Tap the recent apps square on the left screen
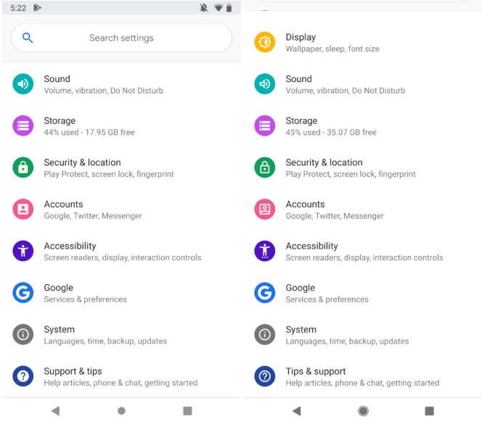 pos(187,411)
